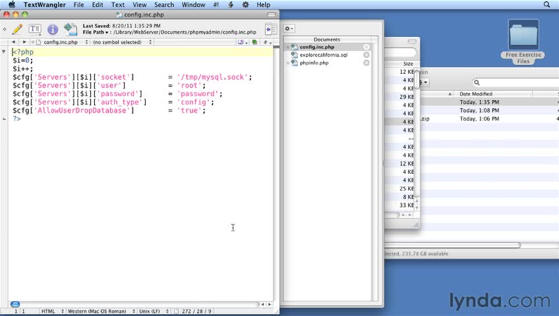
Task: Open the File menu
Action: (79, 5)
